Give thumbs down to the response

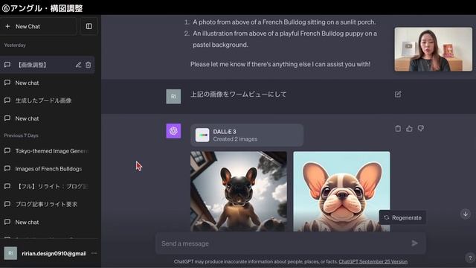click(x=421, y=129)
